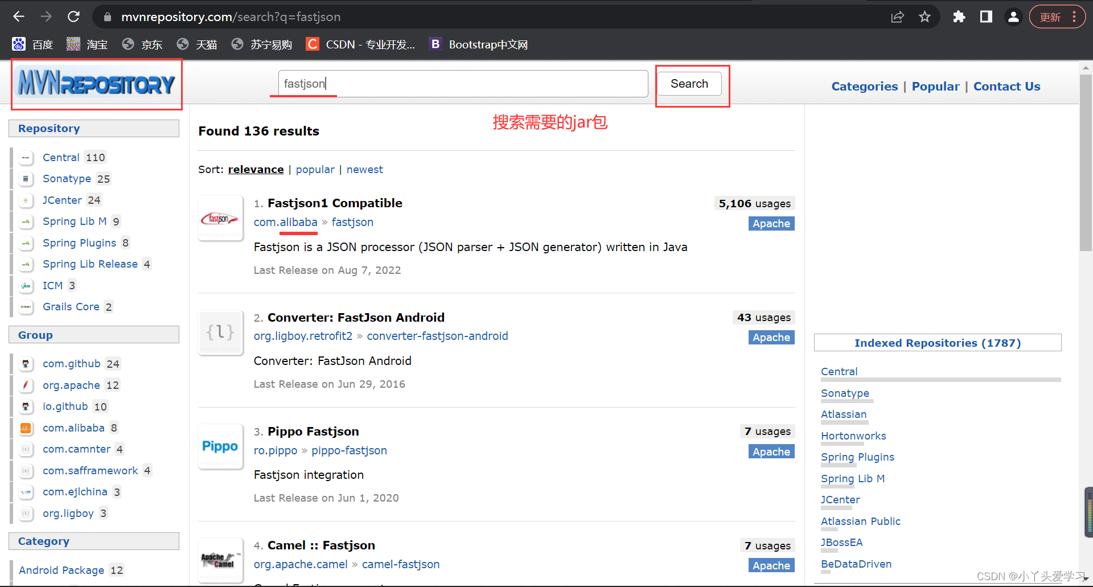The width and height of the screenshot is (1093, 587).
Task: Click the Apache Camel logo icon
Action: pyautogui.click(x=220, y=560)
